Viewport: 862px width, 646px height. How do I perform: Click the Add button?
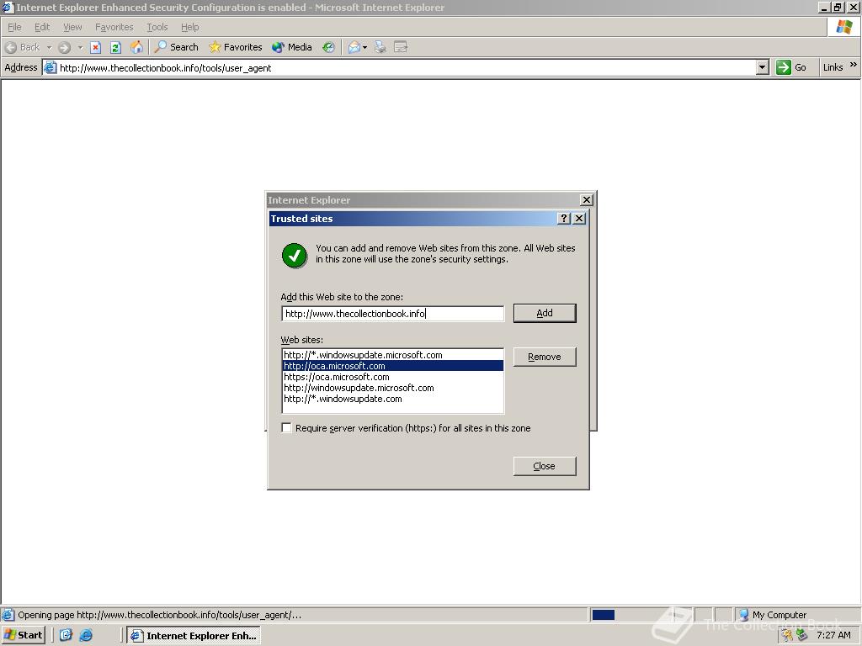pyautogui.click(x=545, y=313)
